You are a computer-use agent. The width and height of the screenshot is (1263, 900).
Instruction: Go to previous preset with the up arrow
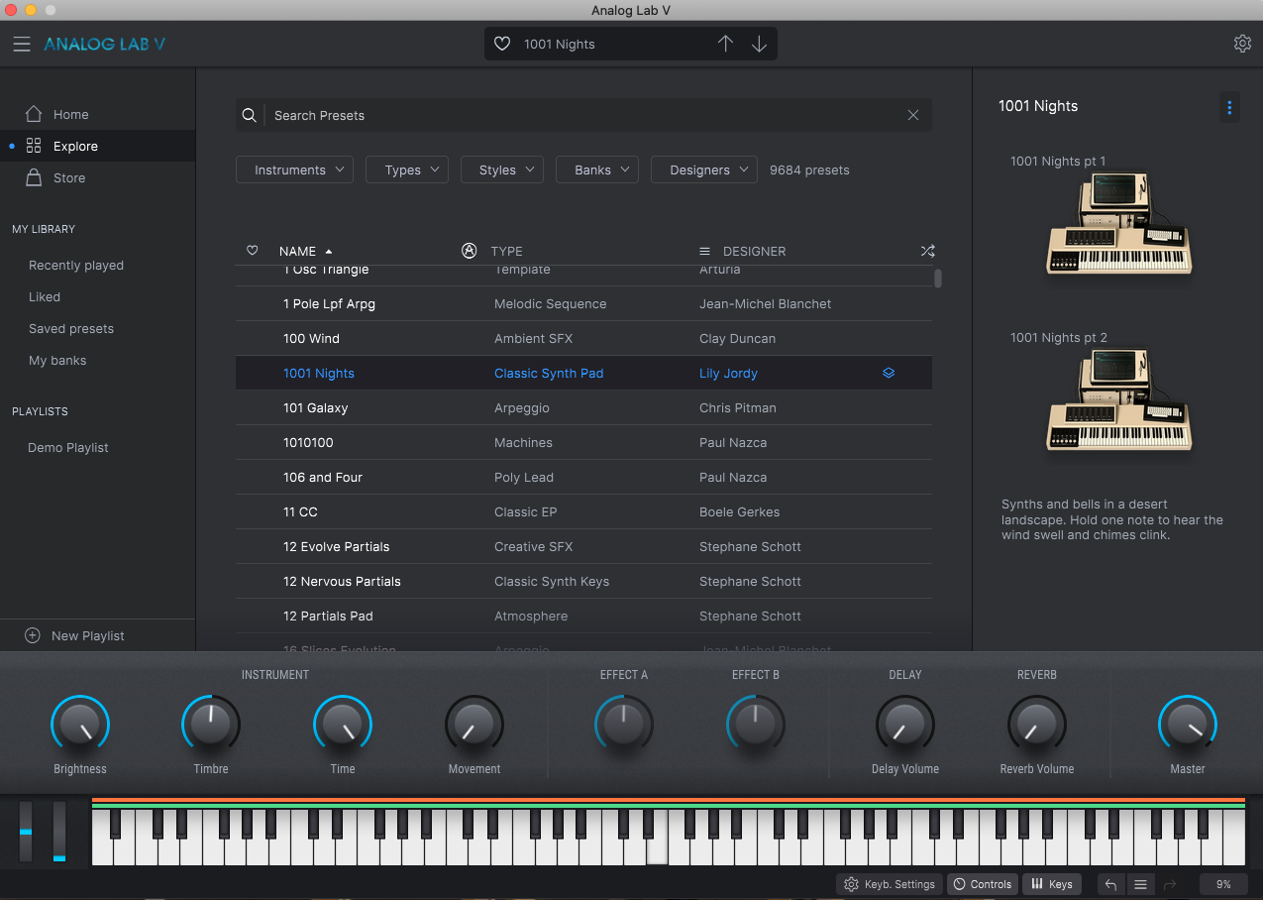[x=725, y=45]
